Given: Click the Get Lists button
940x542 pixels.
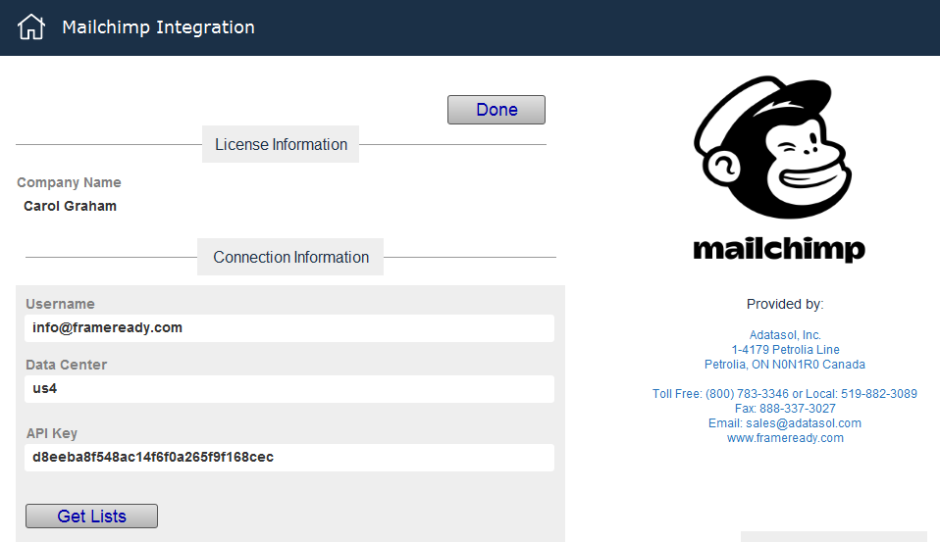Looking at the screenshot, I should (x=91, y=517).
